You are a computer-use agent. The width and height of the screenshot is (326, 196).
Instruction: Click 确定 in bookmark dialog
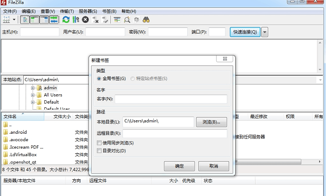click(179, 166)
